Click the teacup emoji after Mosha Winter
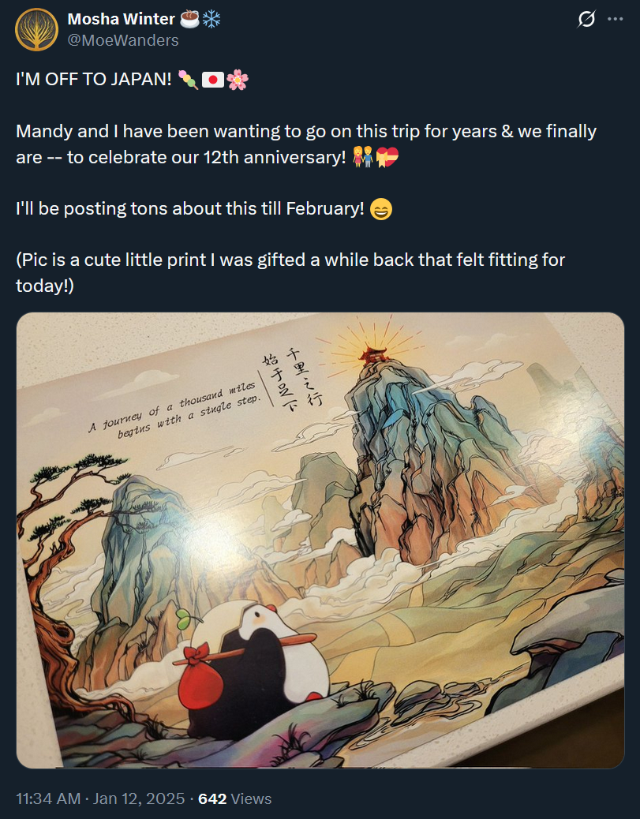 point(190,19)
